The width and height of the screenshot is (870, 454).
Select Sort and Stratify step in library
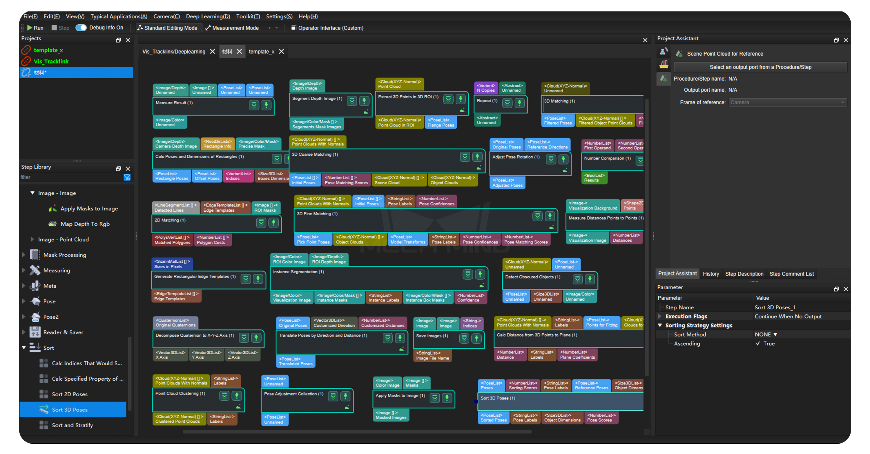tap(72, 425)
